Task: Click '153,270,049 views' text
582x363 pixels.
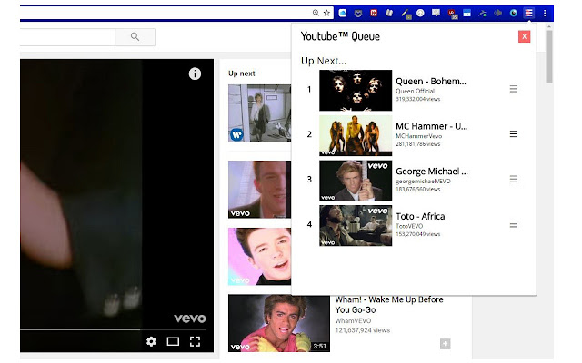Action: point(418,234)
